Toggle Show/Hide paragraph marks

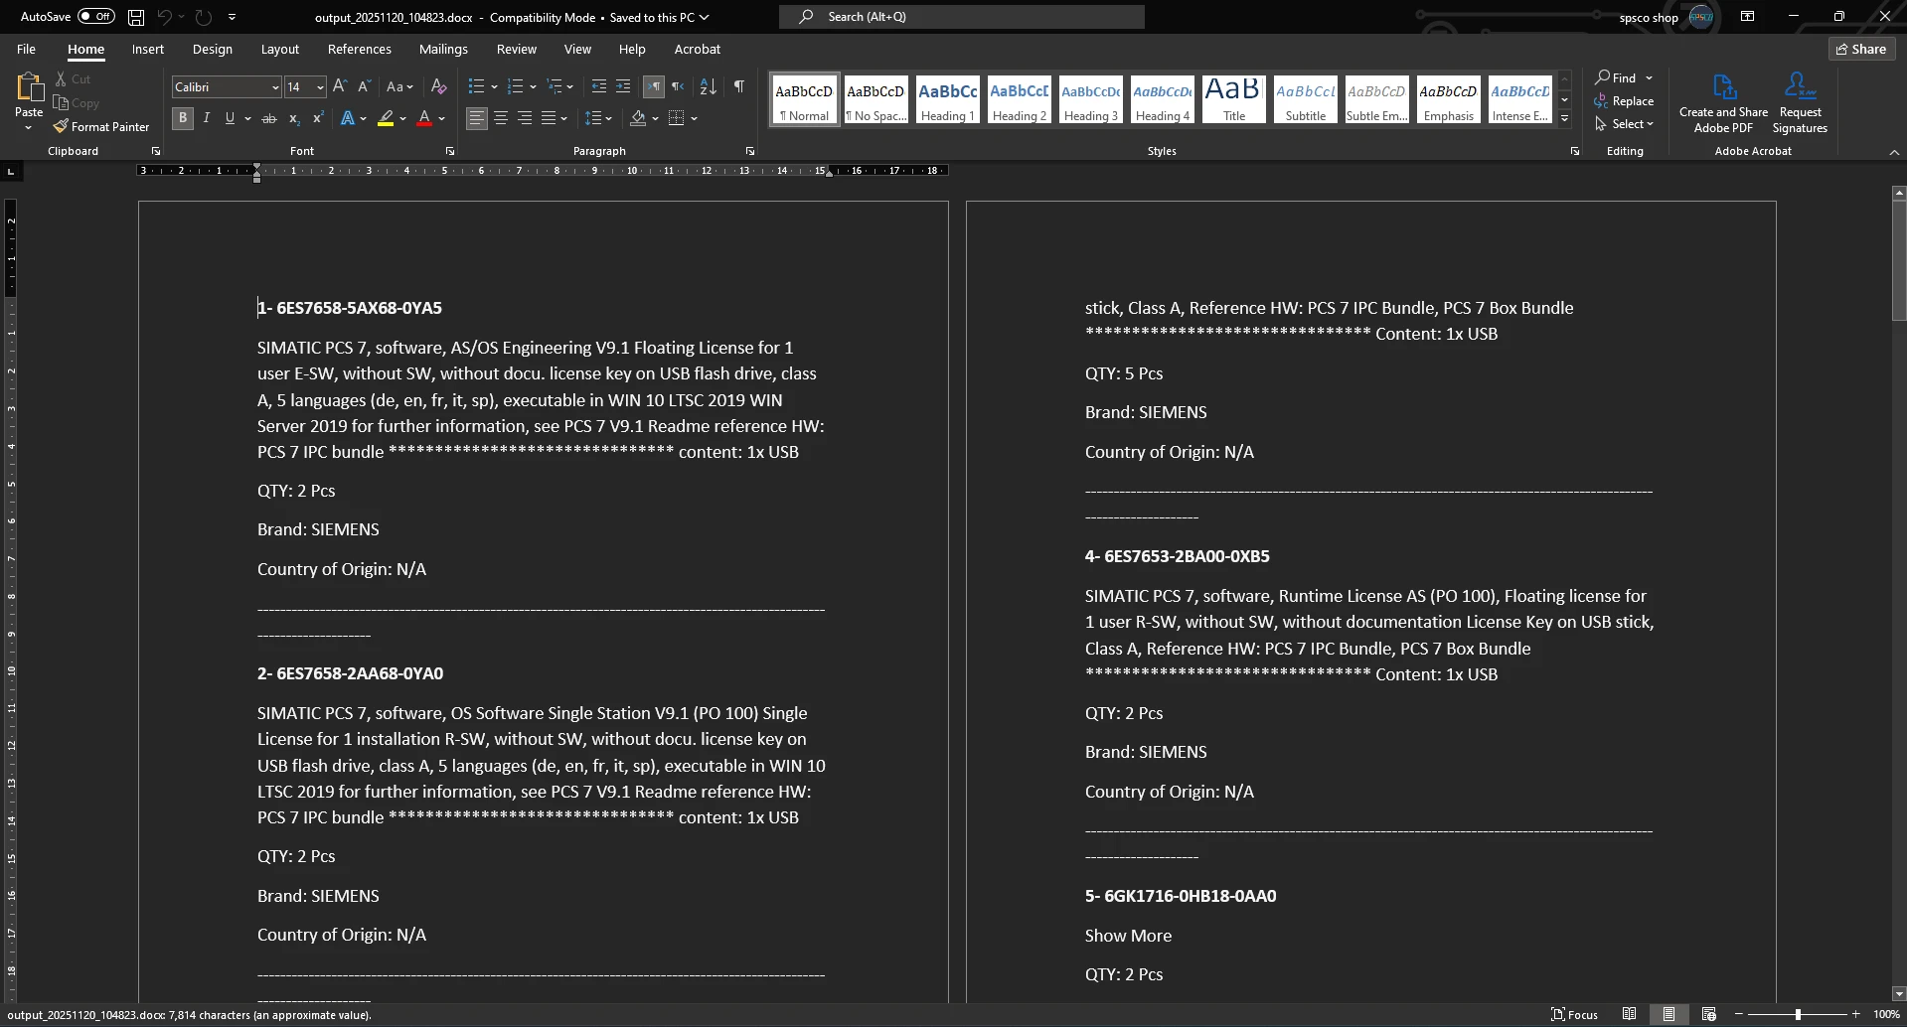coord(738,87)
